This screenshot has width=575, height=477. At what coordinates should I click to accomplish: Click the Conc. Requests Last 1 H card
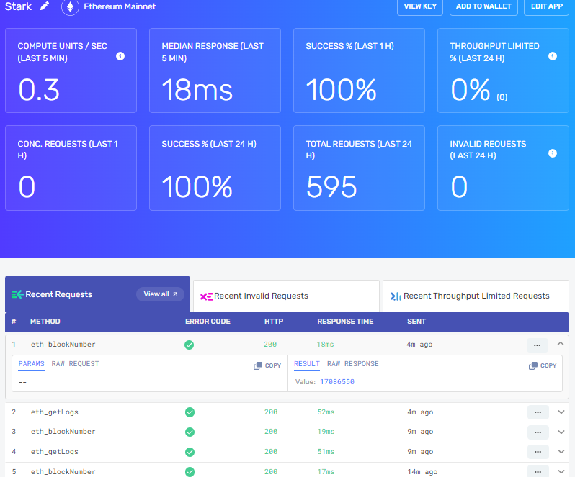71,168
